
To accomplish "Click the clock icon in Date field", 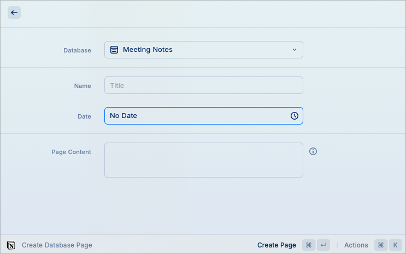I will pyautogui.click(x=294, y=116).
